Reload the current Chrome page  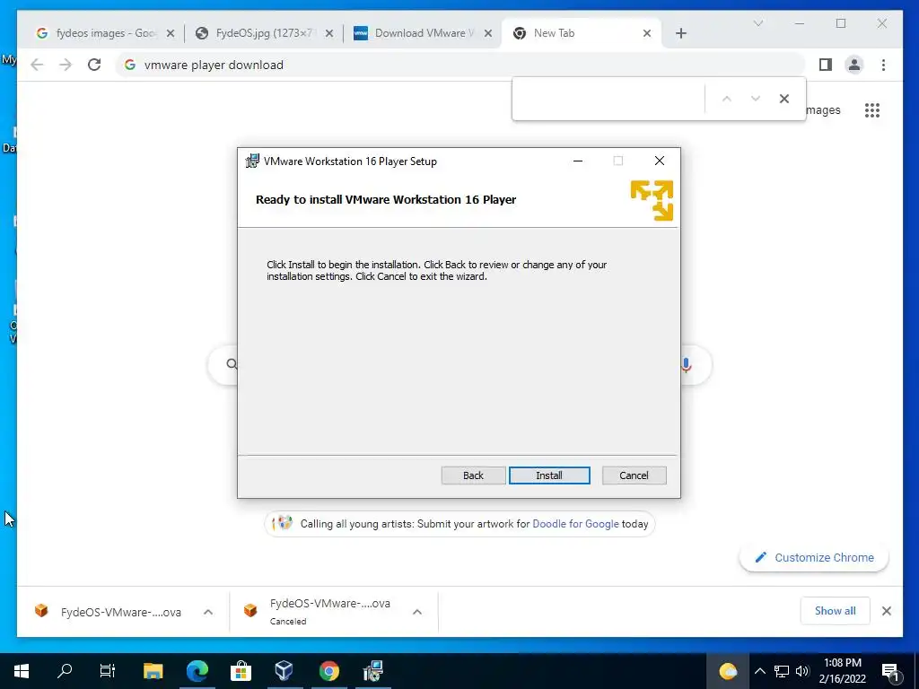point(94,65)
